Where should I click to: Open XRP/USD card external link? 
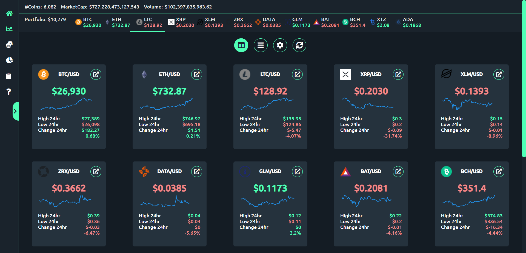pyautogui.click(x=398, y=74)
